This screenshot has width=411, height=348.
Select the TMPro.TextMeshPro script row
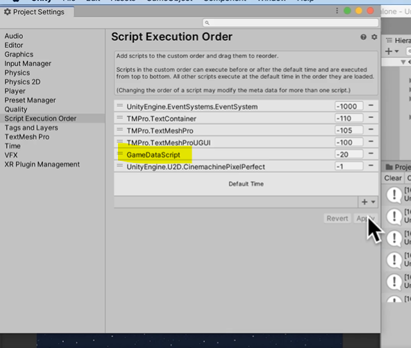[246, 130]
